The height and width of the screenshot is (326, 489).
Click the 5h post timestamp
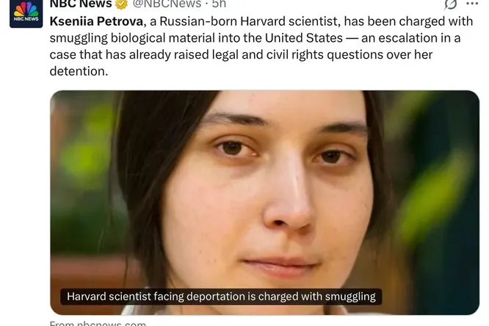click(219, 4)
